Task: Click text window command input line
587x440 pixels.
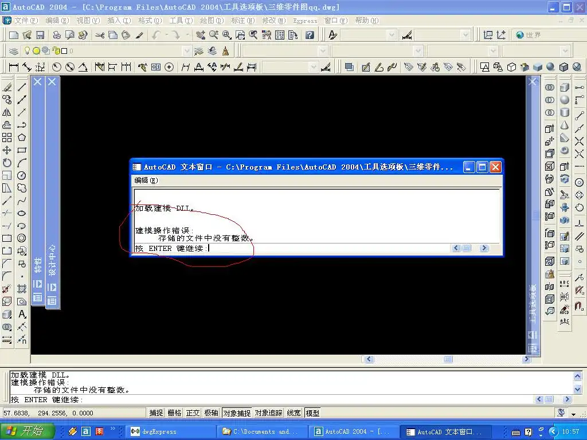Action: tap(292, 248)
